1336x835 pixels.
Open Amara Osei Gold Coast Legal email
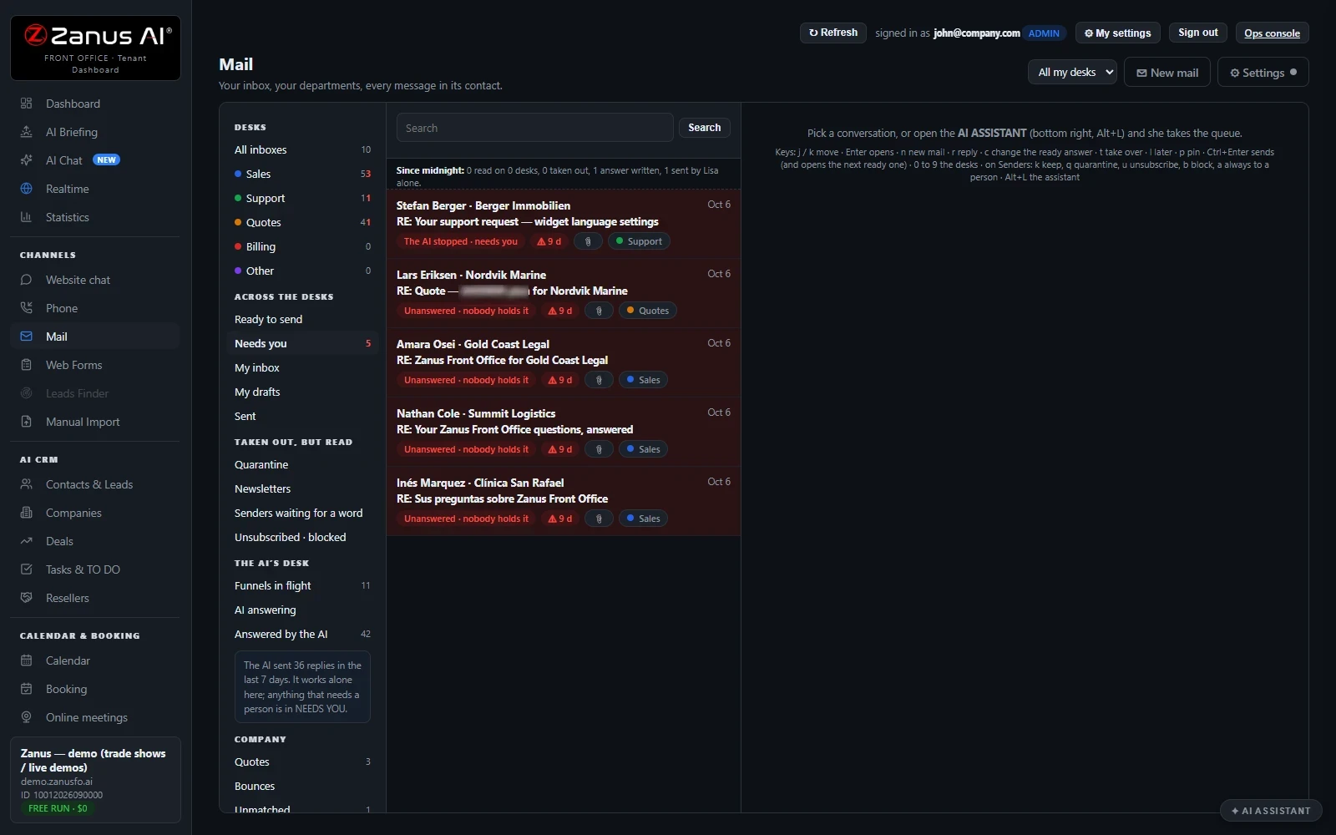click(564, 362)
